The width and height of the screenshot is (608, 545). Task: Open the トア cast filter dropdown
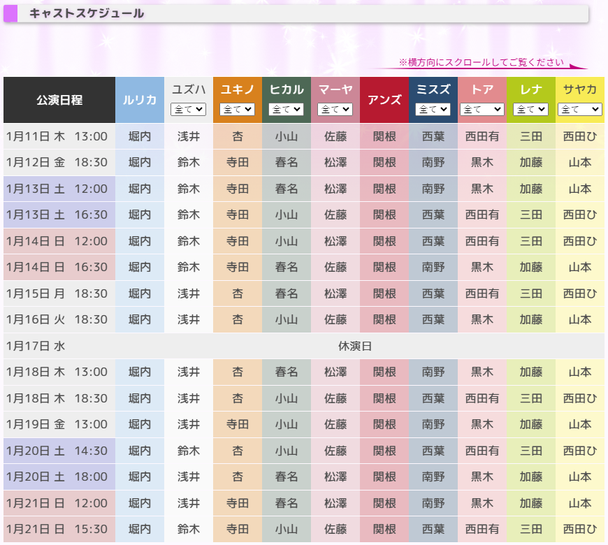482,110
